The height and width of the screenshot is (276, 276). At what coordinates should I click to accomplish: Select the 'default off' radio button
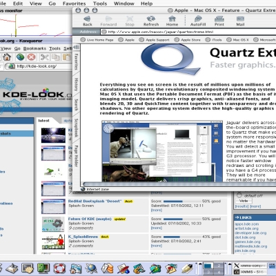point(239,195)
